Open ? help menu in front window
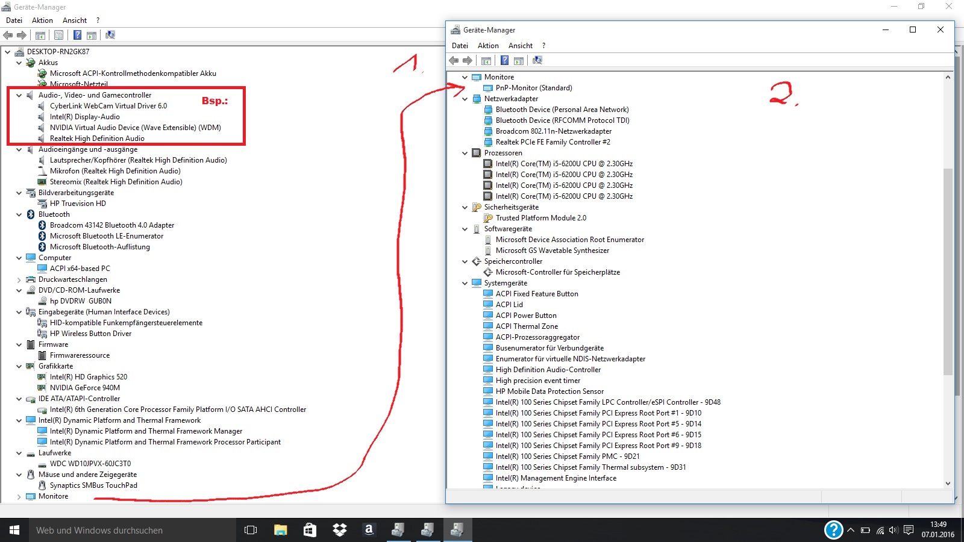The height and width of the screenshot is (542, 964). pyautogui.click(x=543, y=46)
